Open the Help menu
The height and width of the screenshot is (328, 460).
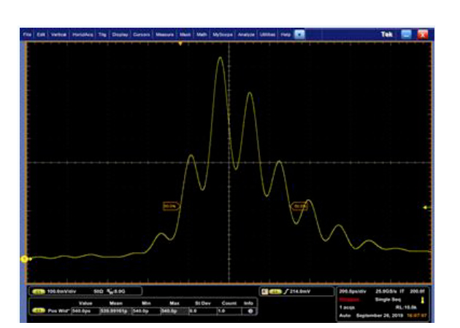pyautogui.click(x=285, y=34)
